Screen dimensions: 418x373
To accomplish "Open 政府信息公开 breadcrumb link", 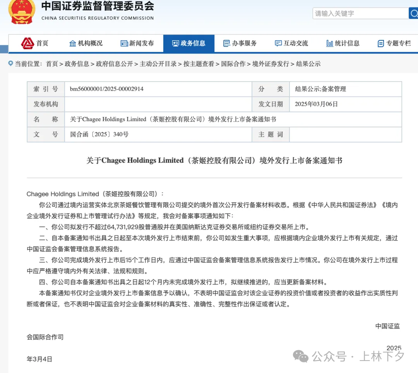I will pyautogui.click(x=114, y=64).
